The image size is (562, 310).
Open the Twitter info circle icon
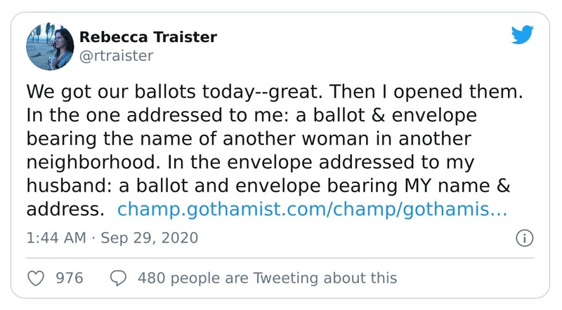point(523,238)
